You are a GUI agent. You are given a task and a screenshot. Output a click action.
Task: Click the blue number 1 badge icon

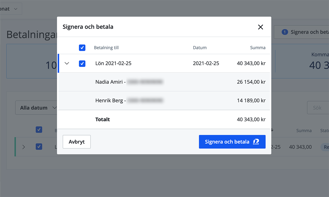[x=285, y=32]
